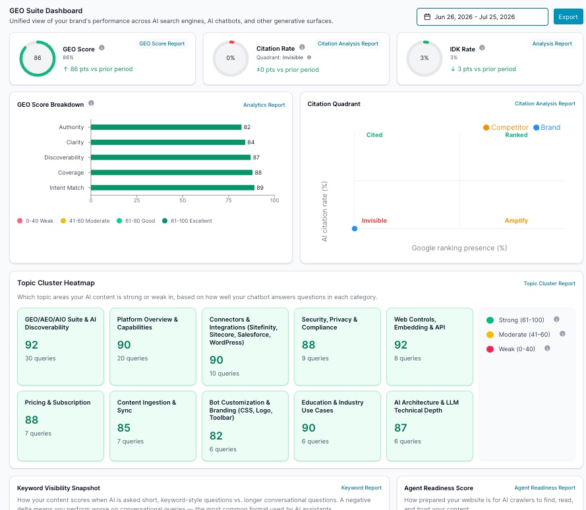Open the Content Ingestion & Sync card
The image size is (586, 510).
pyautogui.click(x=153, y=426)
